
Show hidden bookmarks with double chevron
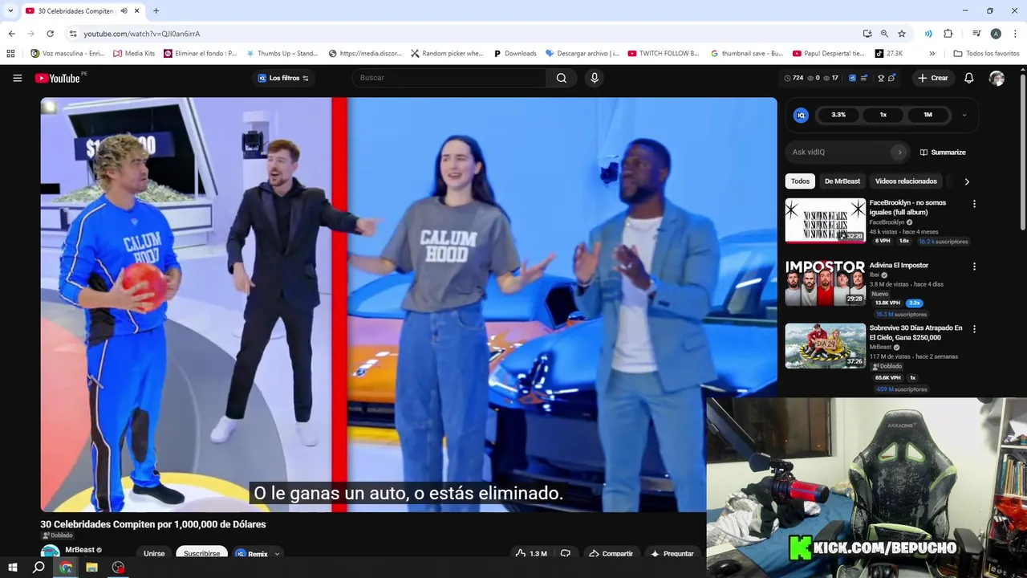932,54
